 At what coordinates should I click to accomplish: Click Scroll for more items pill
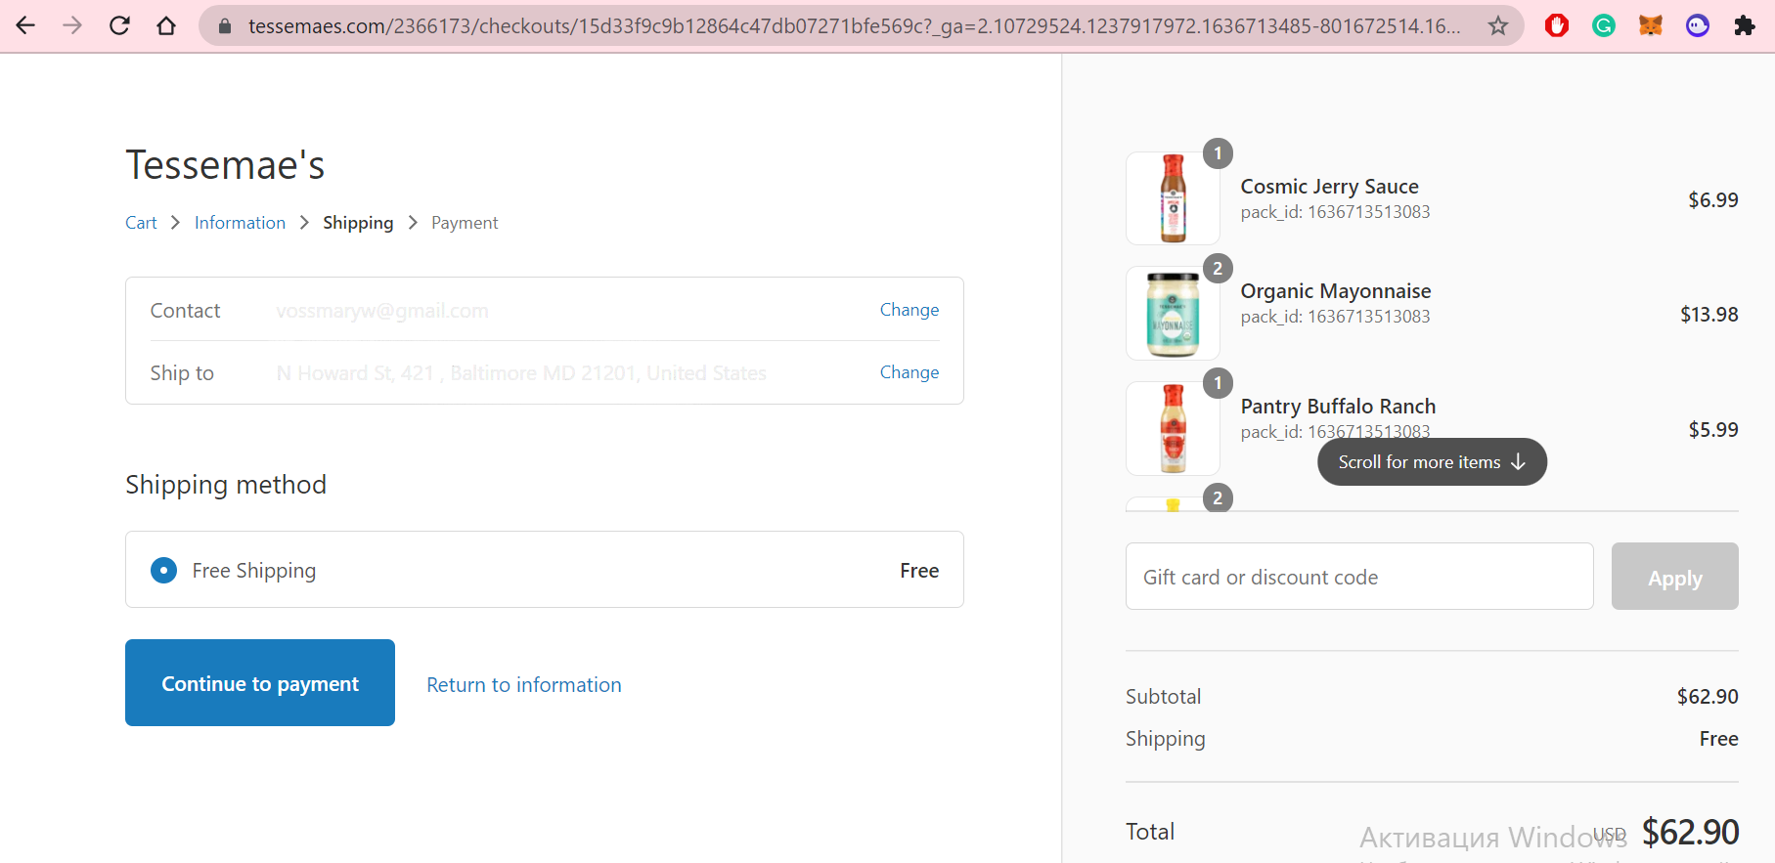1432,462
